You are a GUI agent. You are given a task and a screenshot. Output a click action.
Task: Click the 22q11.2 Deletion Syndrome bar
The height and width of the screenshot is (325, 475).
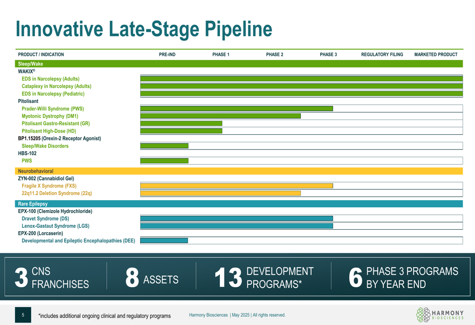pyautogui.click(x=220, y=193)
